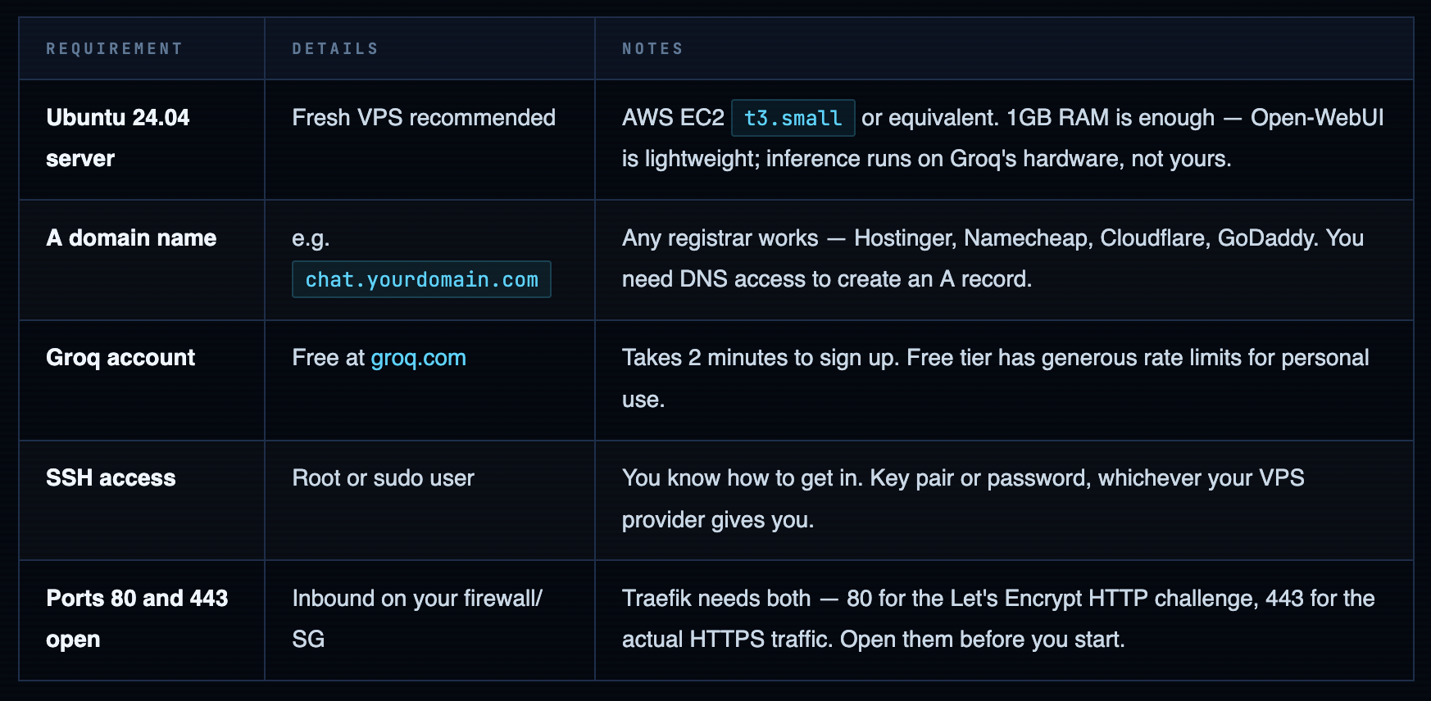The width and height of the screenshot is (1431, 701).
Task: Click the 'e.g.' label above the domain example
Action: pos(311,238)
